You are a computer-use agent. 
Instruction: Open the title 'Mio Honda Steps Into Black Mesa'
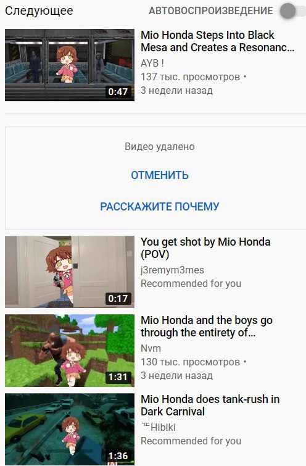pyautogui.click(x=217, y=41)
